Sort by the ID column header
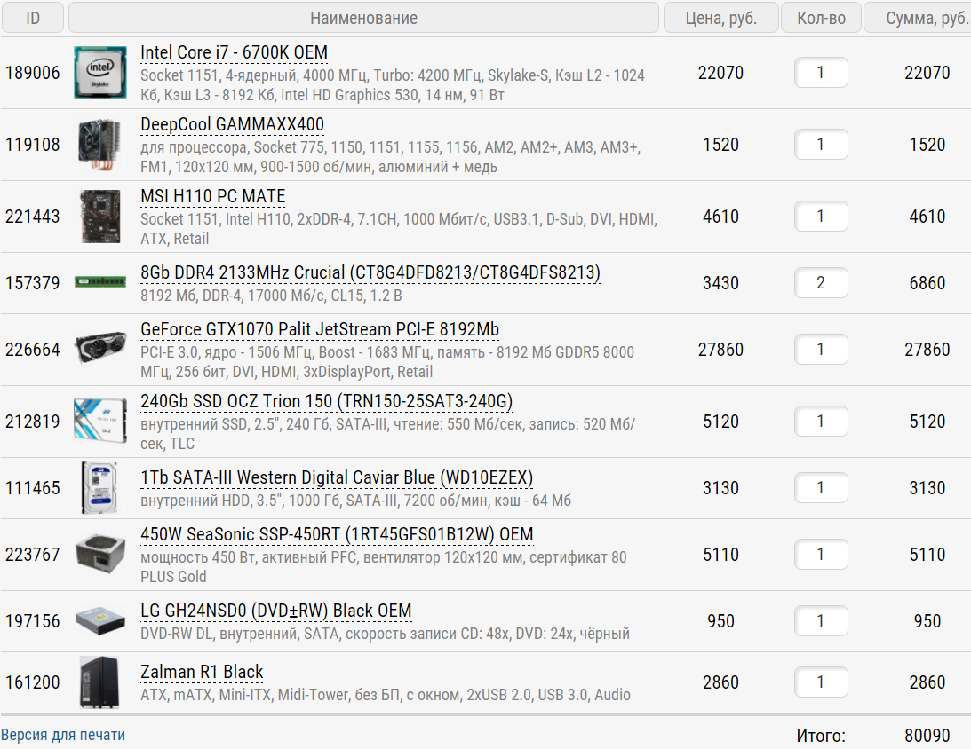971x749 pixels. [33, 18]
